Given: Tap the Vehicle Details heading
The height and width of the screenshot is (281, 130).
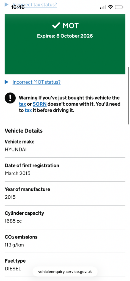Looking at the screenshot, I should click(x=24, y=131).
